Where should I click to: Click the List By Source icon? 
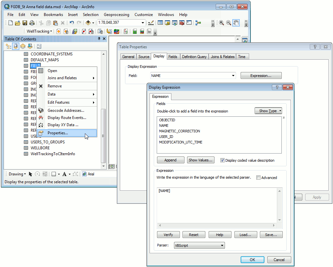(x=15, y=46)
